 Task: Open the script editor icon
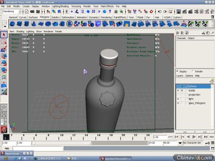pyautogui.click(x=212, y=149)
